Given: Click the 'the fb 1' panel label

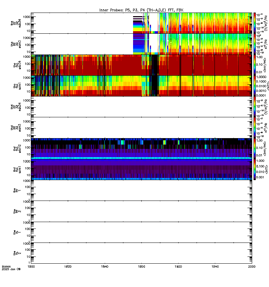Looking at the screenshot, I should pyautogui.click(x=17, y=232).
